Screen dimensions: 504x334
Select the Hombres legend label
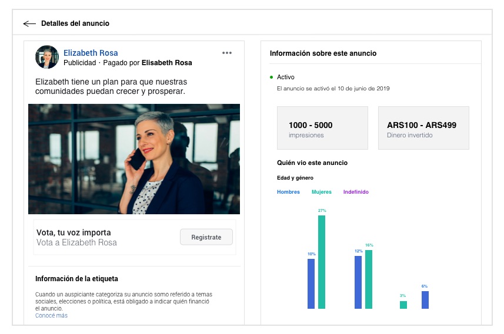(288, 192)
